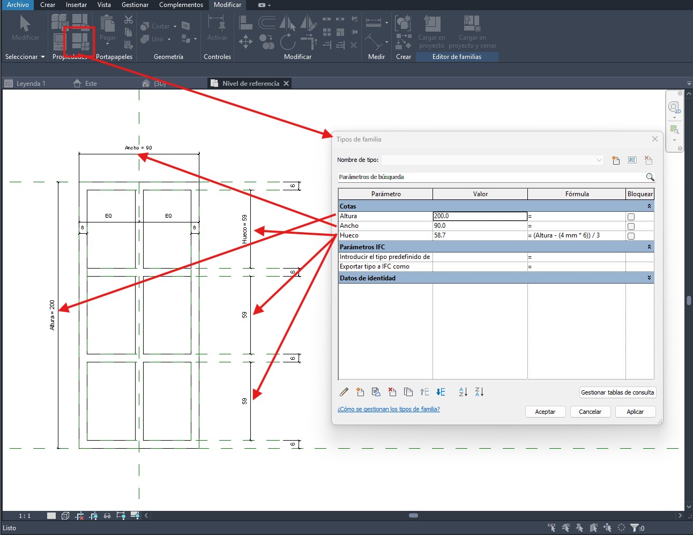Click the Hueco formula field

click(576, 235)
